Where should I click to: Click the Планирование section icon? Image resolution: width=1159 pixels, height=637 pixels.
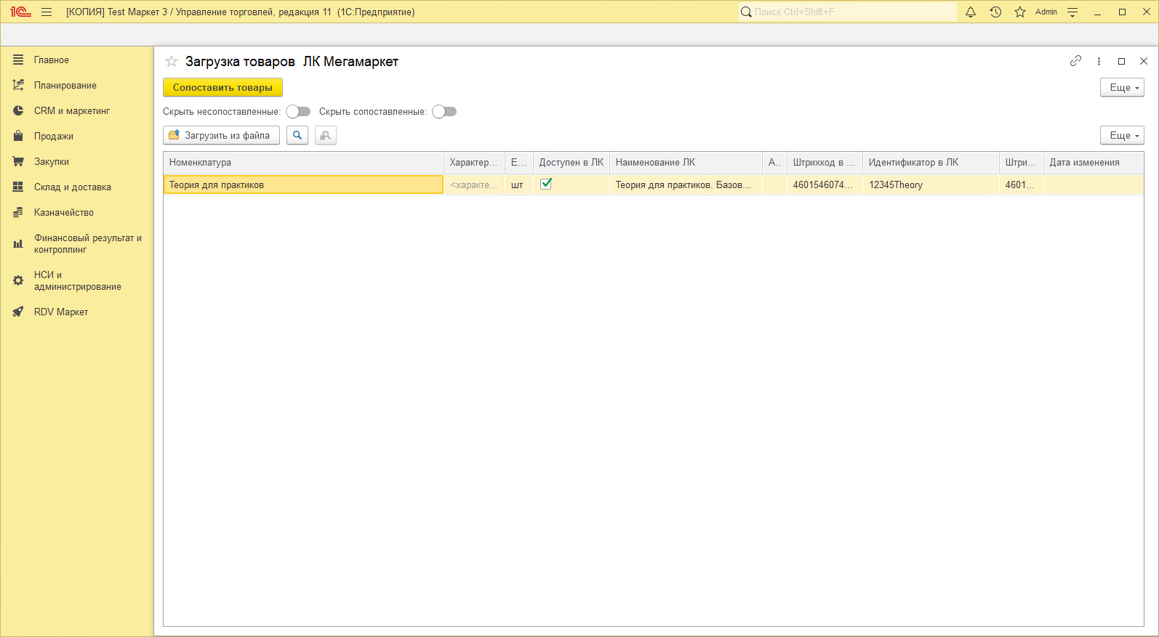tap(18, 85)
